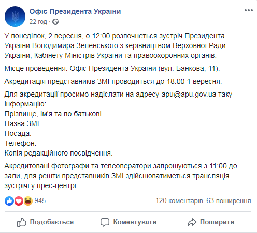
Task: Select the Коментувати label to comment
Action: point(135,222)
